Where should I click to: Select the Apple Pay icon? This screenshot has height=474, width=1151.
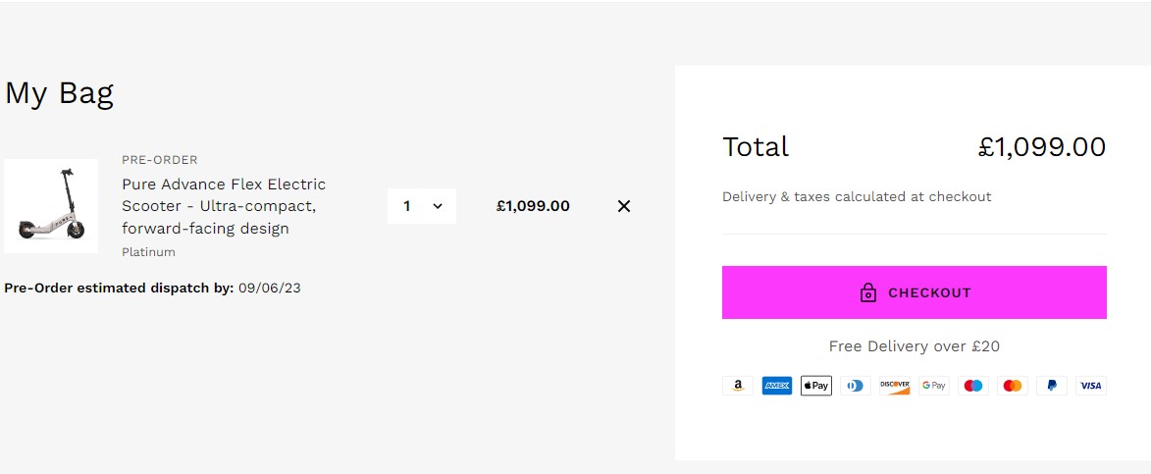tap(815, 386)
